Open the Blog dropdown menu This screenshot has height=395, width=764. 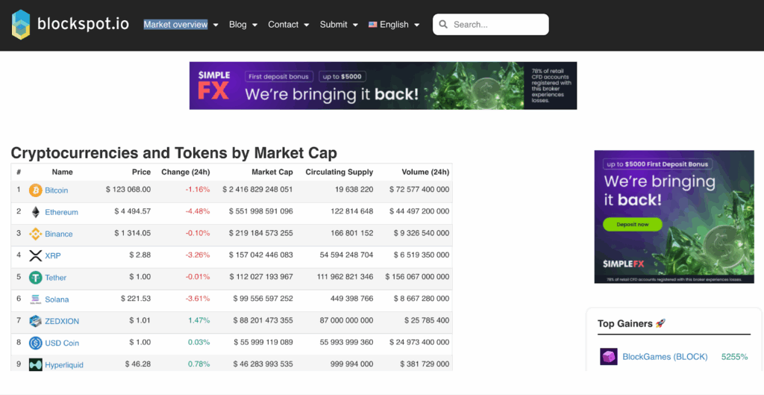point(243,25)
